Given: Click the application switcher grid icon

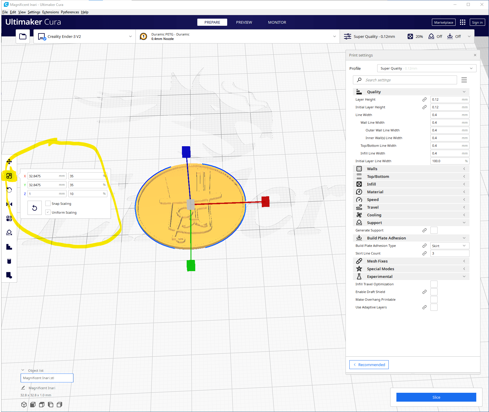Looking at the screenshot, I should 463,22.
